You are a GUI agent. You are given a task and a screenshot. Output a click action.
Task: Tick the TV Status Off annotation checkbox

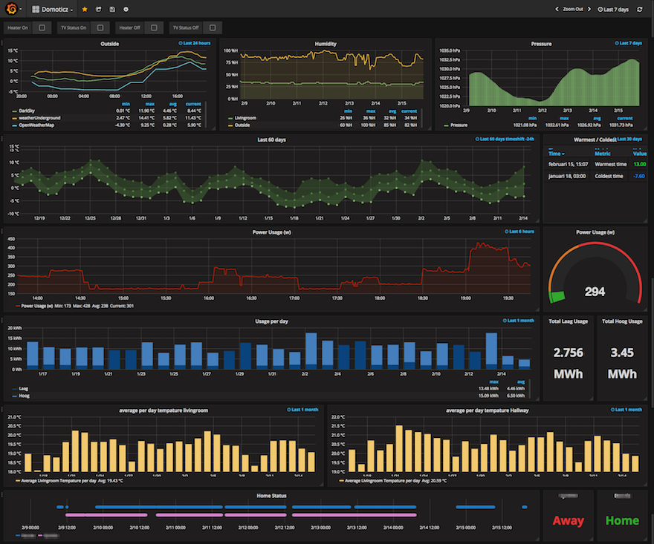(x=213, y=28)
